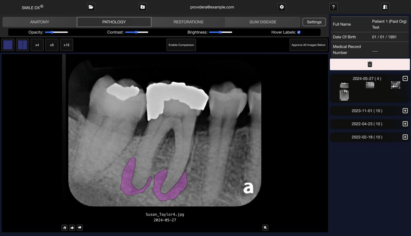Collapse the 2024-05-27 image group
Screen dimensions: 411x236
(x=405, y=78)
